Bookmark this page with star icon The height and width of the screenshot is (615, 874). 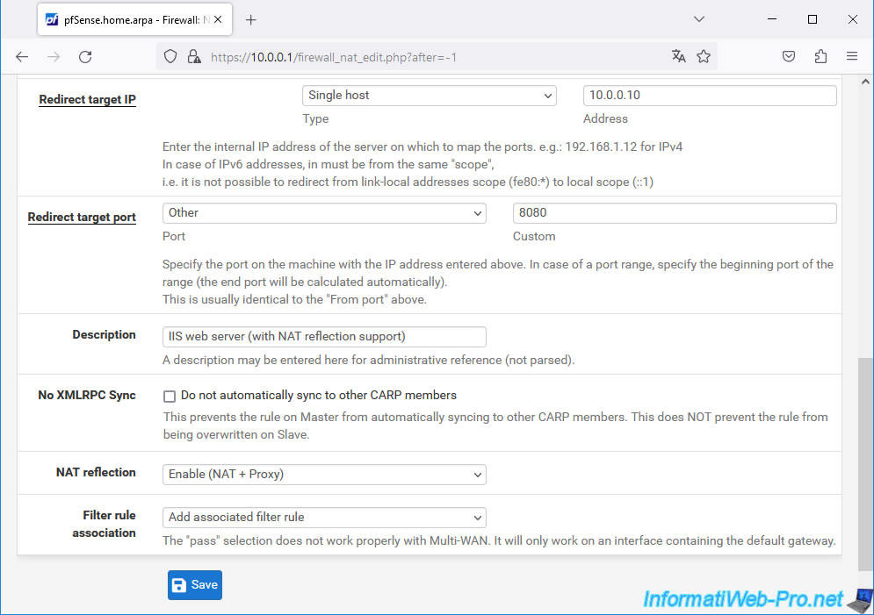pos(704,56)
